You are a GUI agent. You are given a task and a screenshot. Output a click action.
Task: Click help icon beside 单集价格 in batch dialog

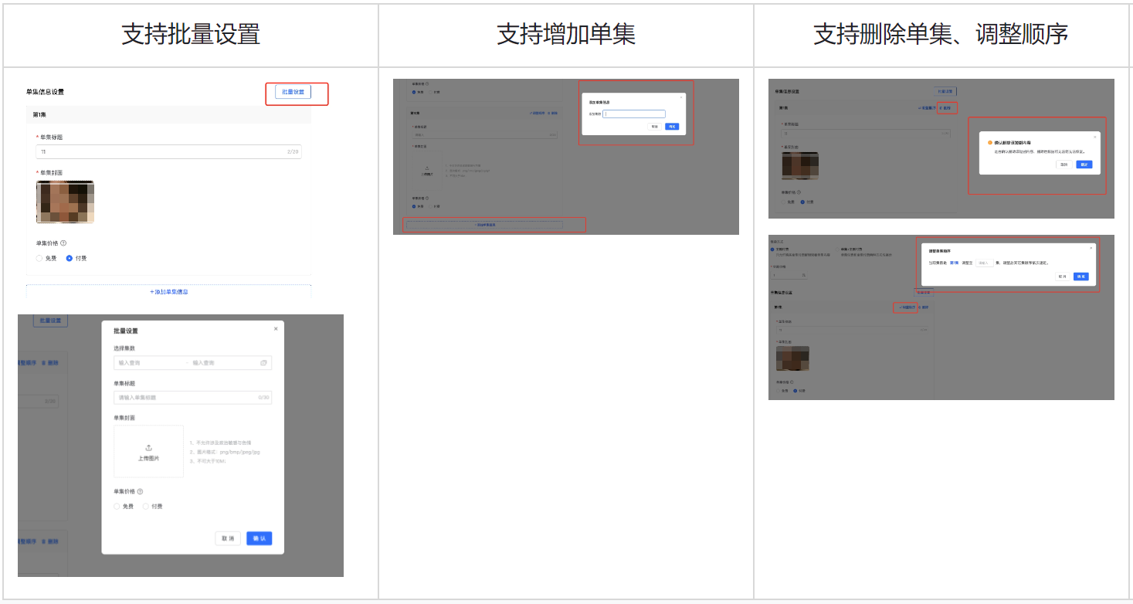click(x=140, y=491)
